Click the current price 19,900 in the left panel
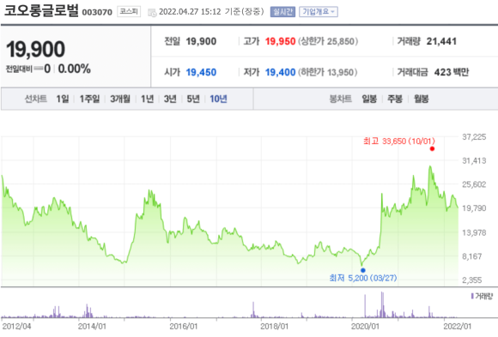Image resolution: width=498 pixels, height=337 pixels. tap(35, 50)
